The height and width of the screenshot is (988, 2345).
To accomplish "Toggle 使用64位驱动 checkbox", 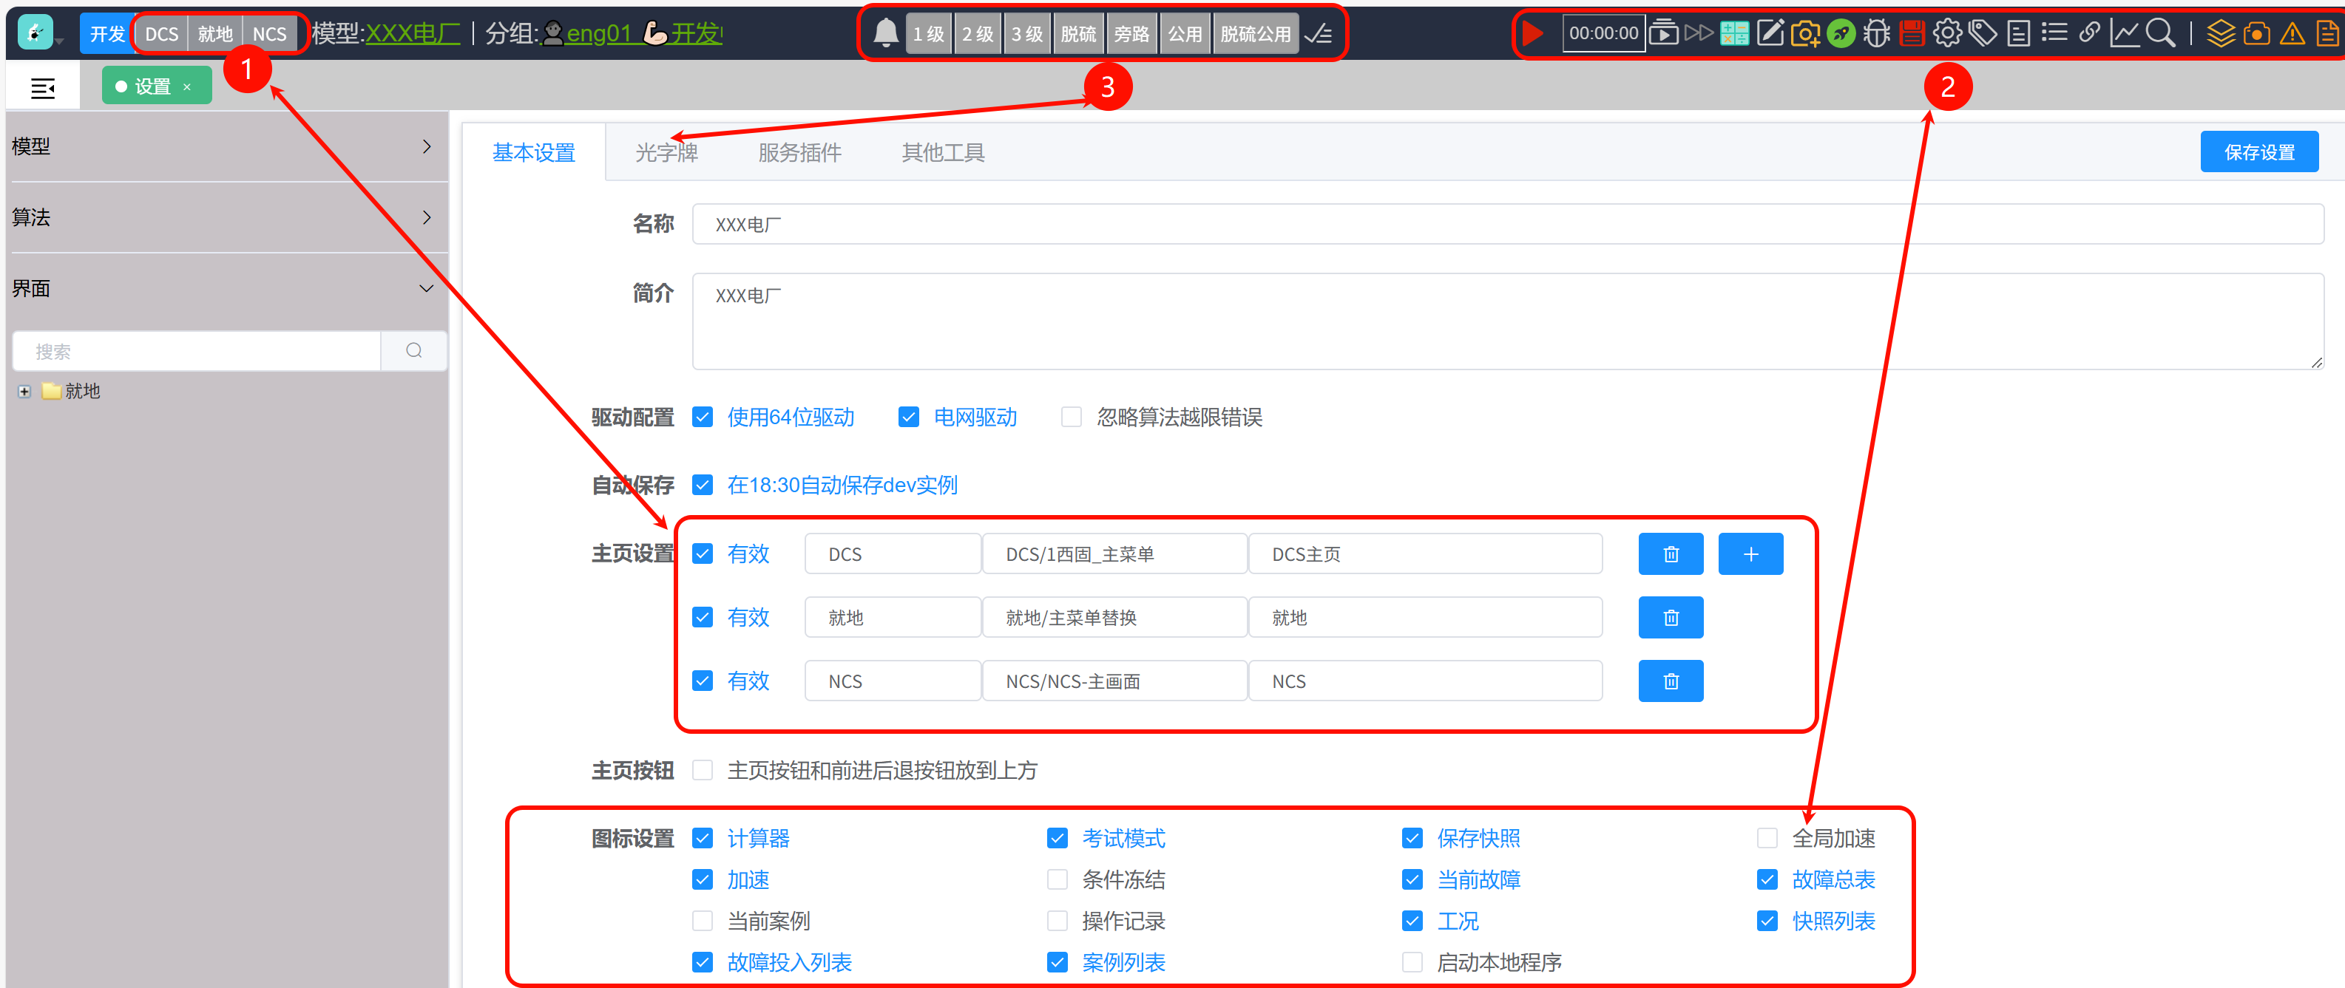I will coord(703,417).
